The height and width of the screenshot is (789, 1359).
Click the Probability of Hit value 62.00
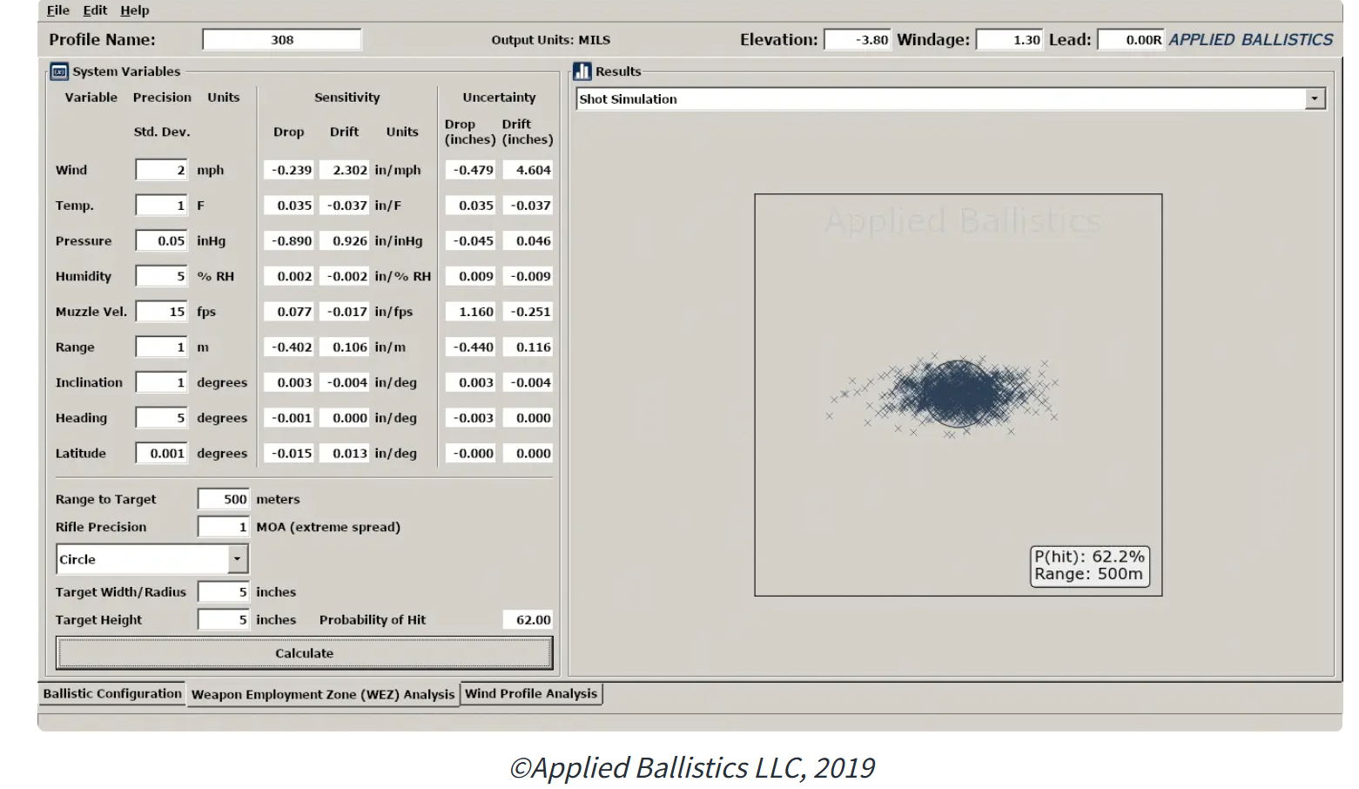[528, 620]
